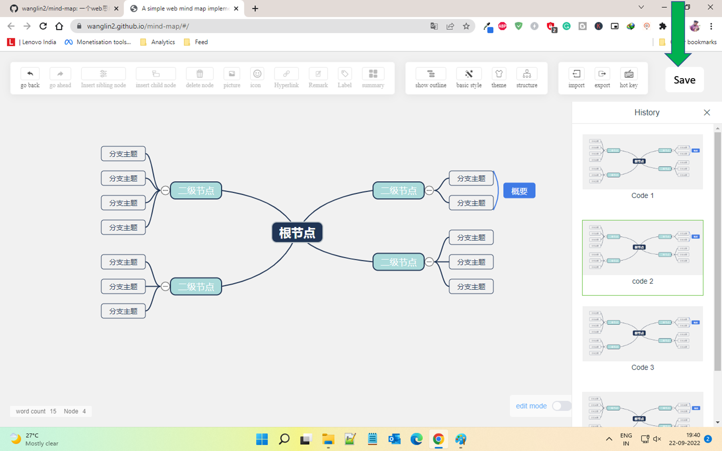The height and width of the screenshot is (451, 722).
Task: Collapse the upper-right 二级节点 branch
Action: (x=429, y=190)
